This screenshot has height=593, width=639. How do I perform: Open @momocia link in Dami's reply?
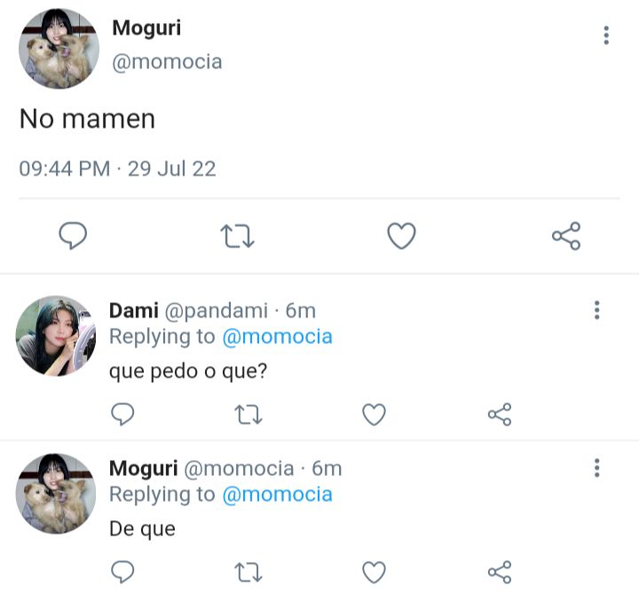pyautogui.click(x=278, y=337)
